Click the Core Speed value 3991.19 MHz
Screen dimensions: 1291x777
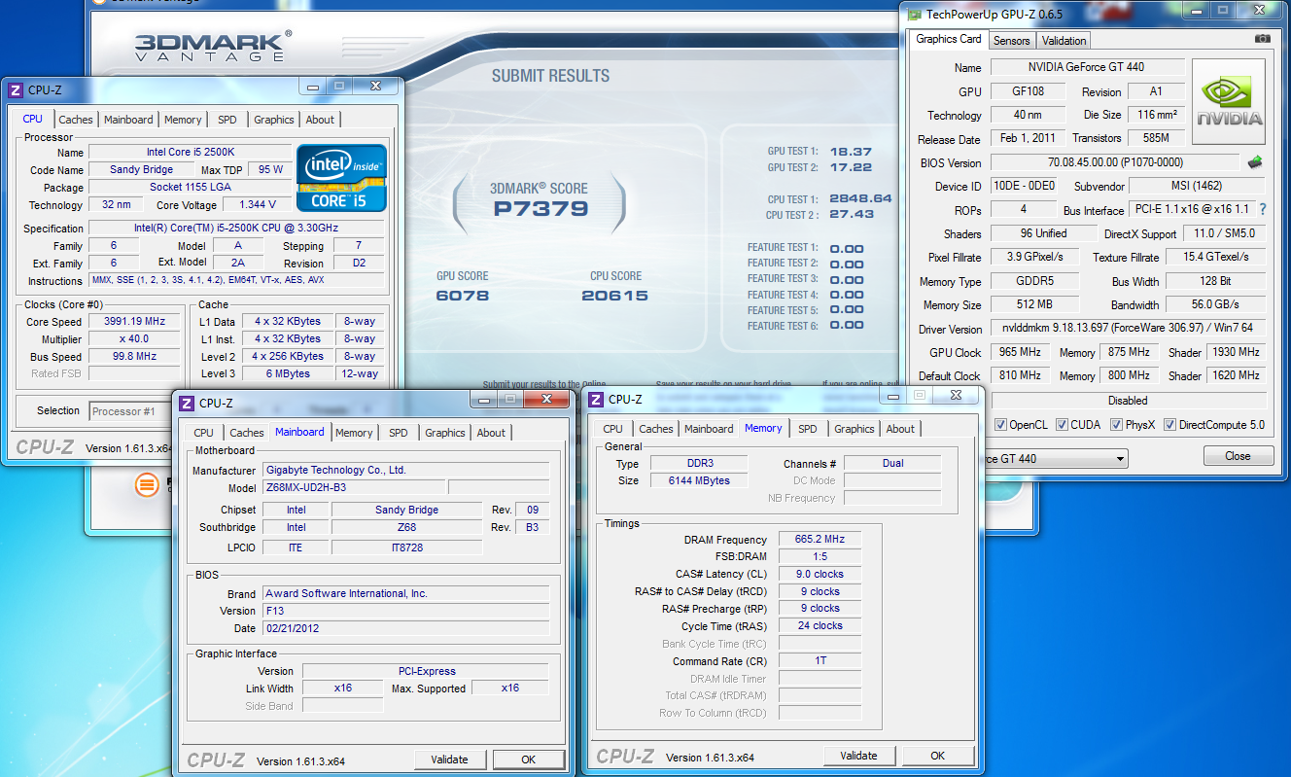[x=136, y=322]
